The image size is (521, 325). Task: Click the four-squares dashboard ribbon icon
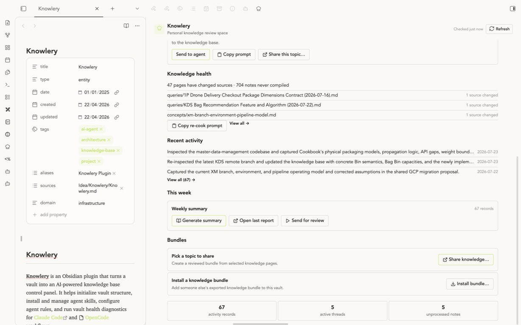(x=8, y=47)
